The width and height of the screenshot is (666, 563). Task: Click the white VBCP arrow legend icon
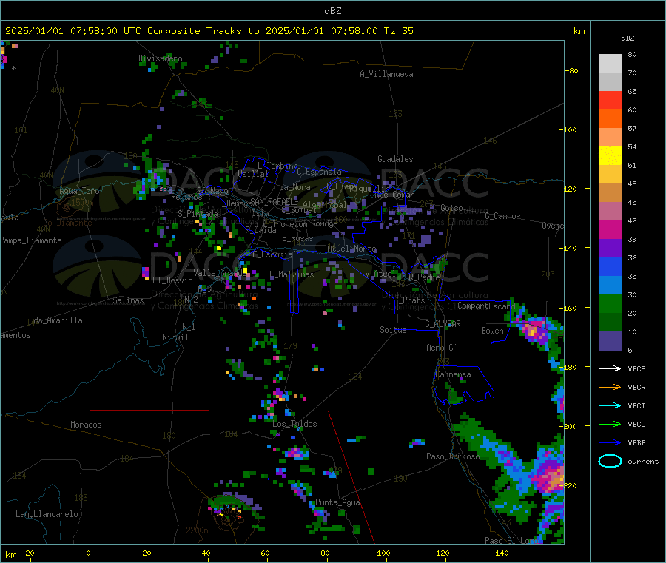(x=610, y=368)
